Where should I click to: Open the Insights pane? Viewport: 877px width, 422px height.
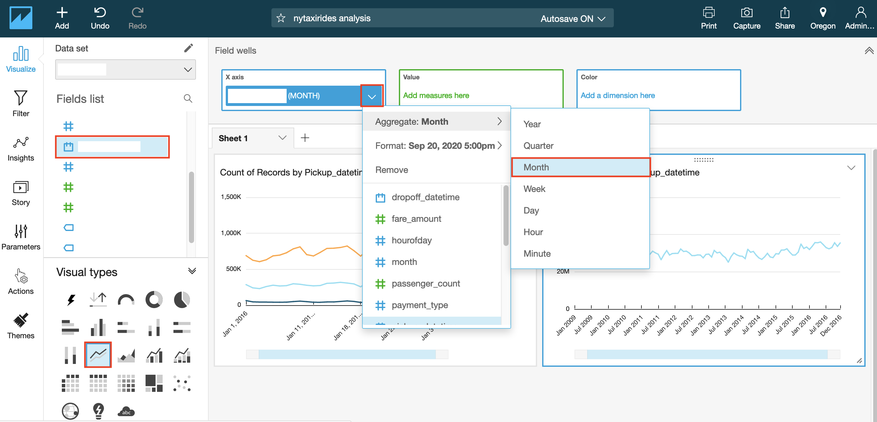(x=21, y=148)
